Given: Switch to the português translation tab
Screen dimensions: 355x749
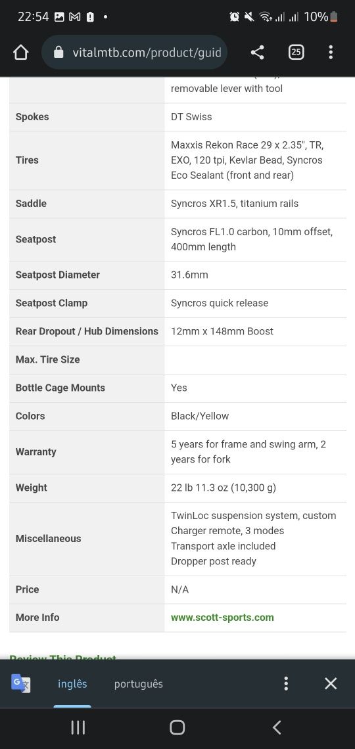Looking at the screenshot, I should (x=139, y=683).
